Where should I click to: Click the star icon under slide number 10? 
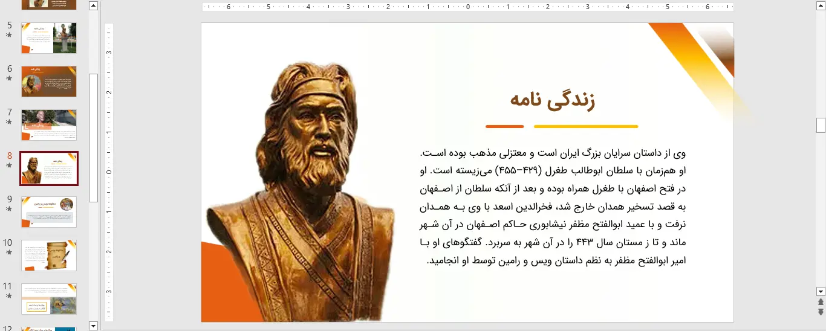[x=9, y=252]
